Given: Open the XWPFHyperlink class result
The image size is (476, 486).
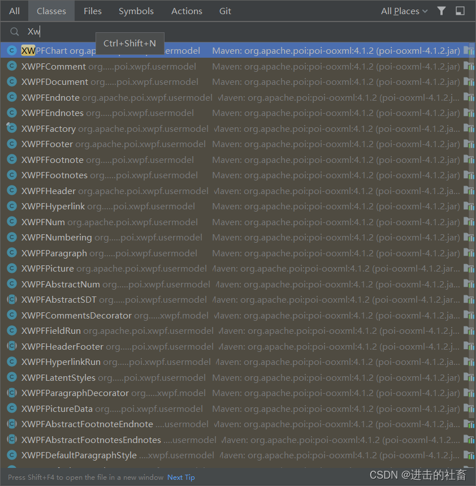Looking at the screenshot, I should 238,206.
